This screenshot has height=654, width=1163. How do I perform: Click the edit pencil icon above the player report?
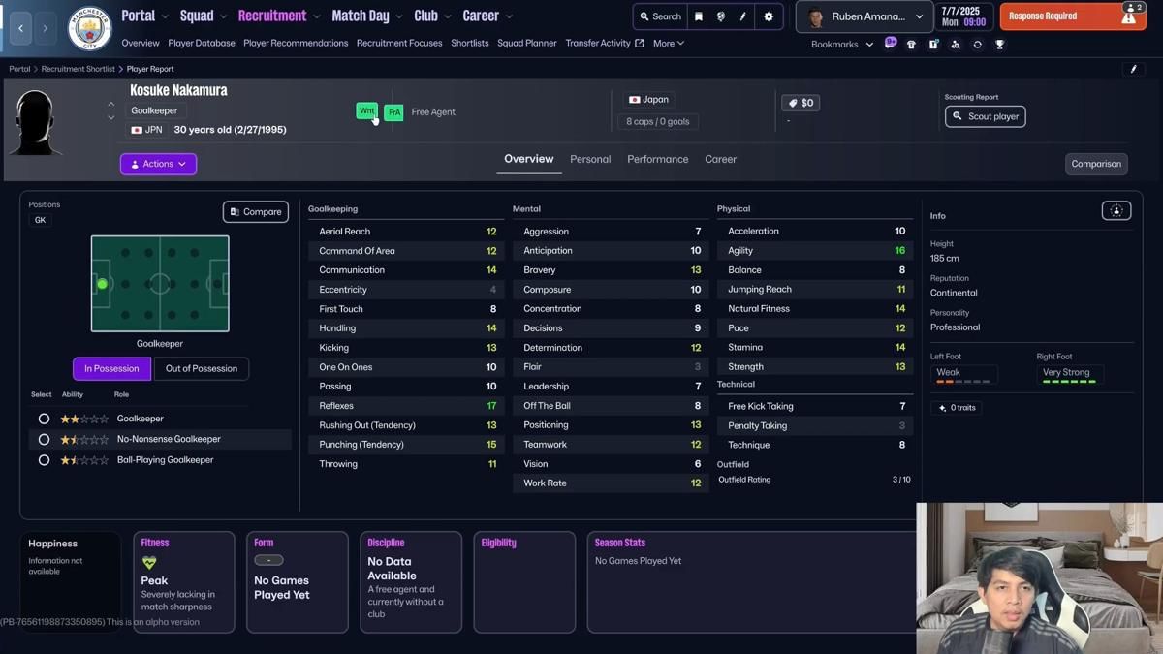pos(1132,68)
